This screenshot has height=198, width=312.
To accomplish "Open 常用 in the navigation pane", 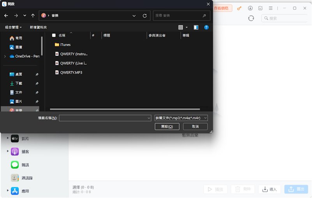I will (16, 38).
